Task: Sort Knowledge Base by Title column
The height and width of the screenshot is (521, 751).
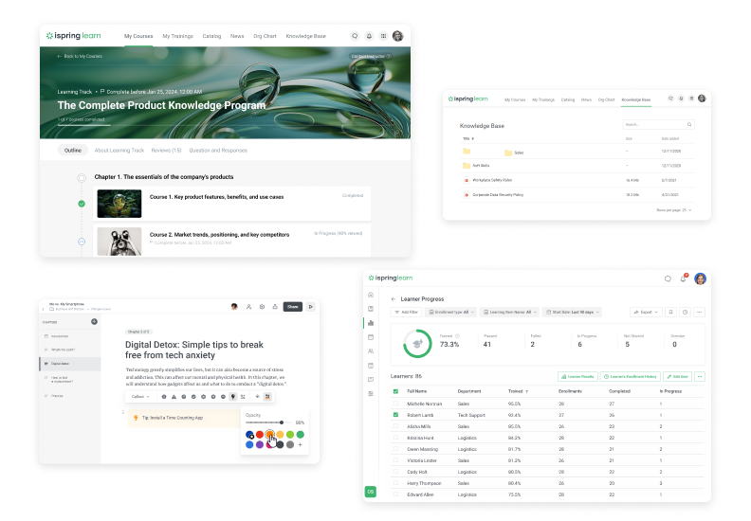Action: pos(467,138)
